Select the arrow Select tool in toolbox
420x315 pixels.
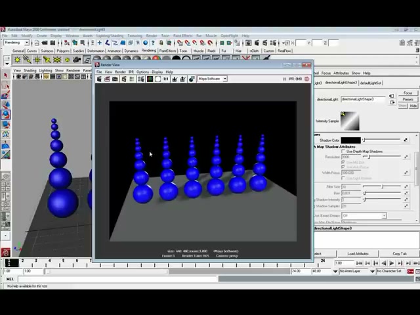coord(6,75)
